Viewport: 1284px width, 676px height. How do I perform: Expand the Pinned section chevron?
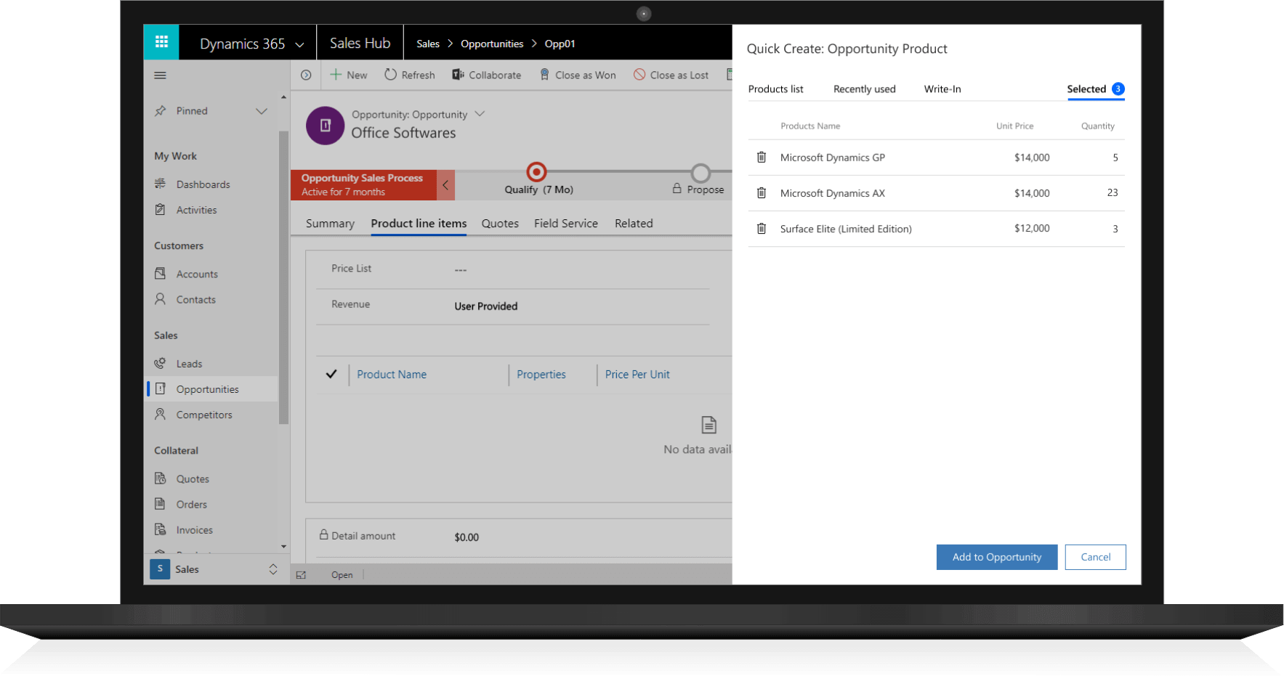(262, 111)
